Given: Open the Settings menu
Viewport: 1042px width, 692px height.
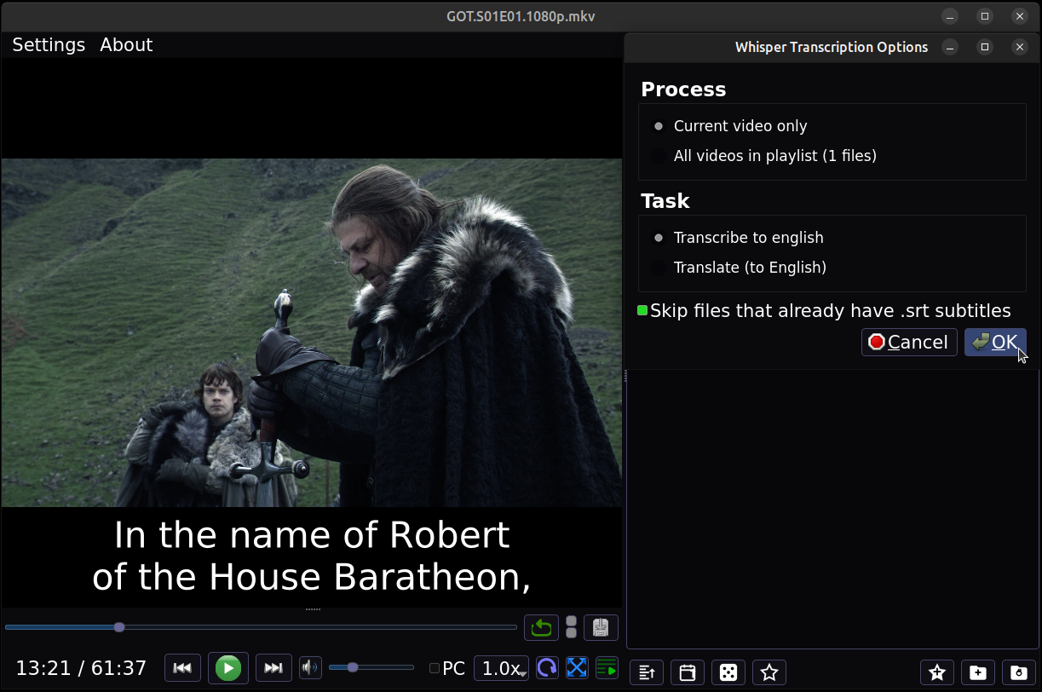Looking at the screenshot, I should coord(49,45).
